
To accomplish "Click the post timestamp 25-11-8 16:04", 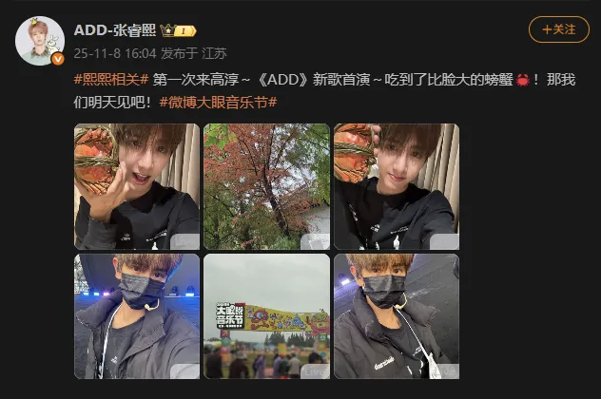I will coord(115,53).
